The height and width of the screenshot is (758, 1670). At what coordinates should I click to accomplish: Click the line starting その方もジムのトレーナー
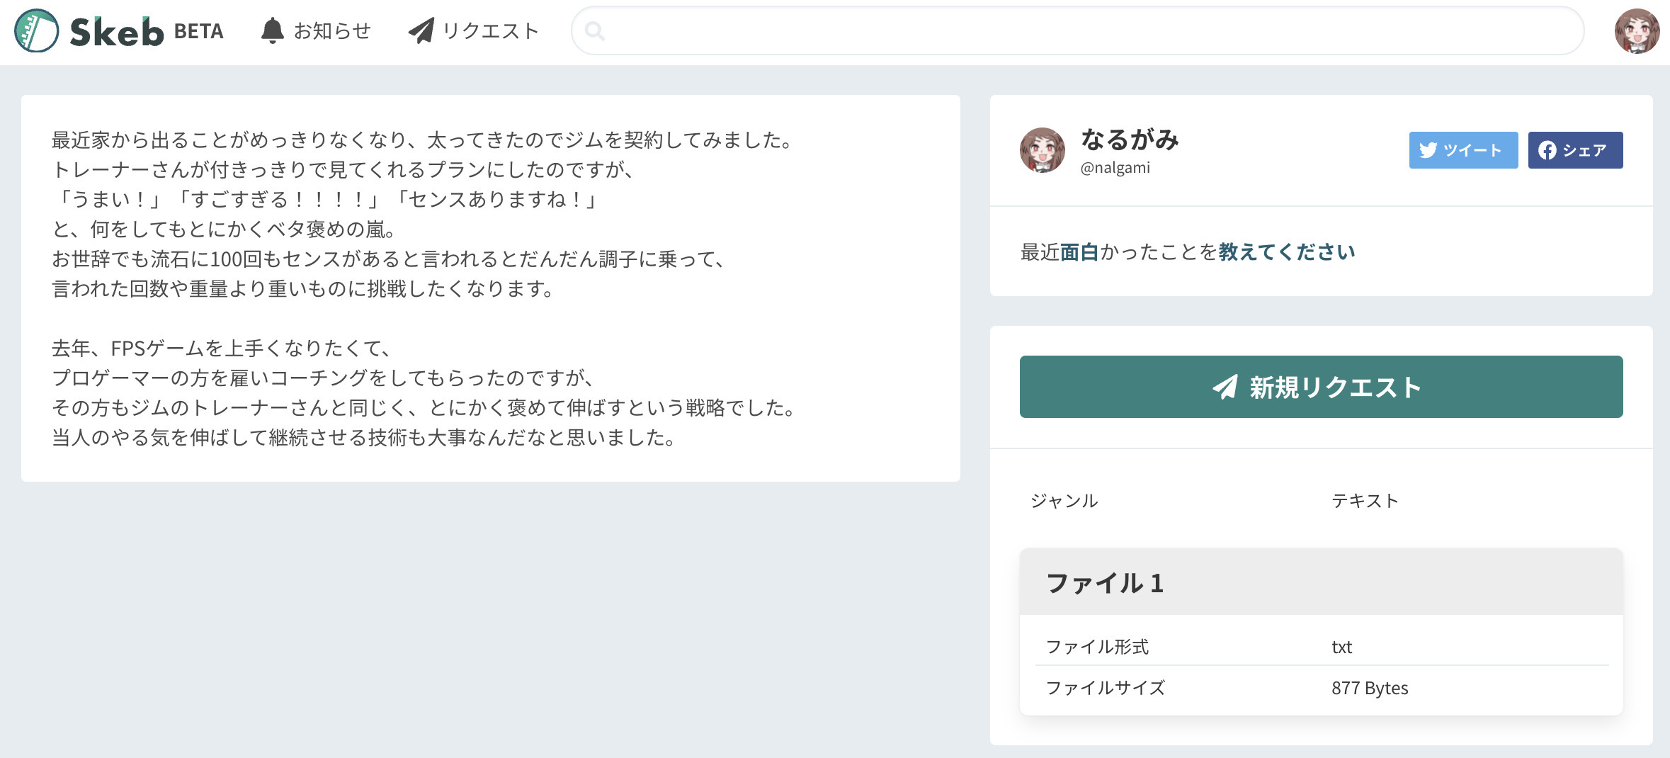425,408
